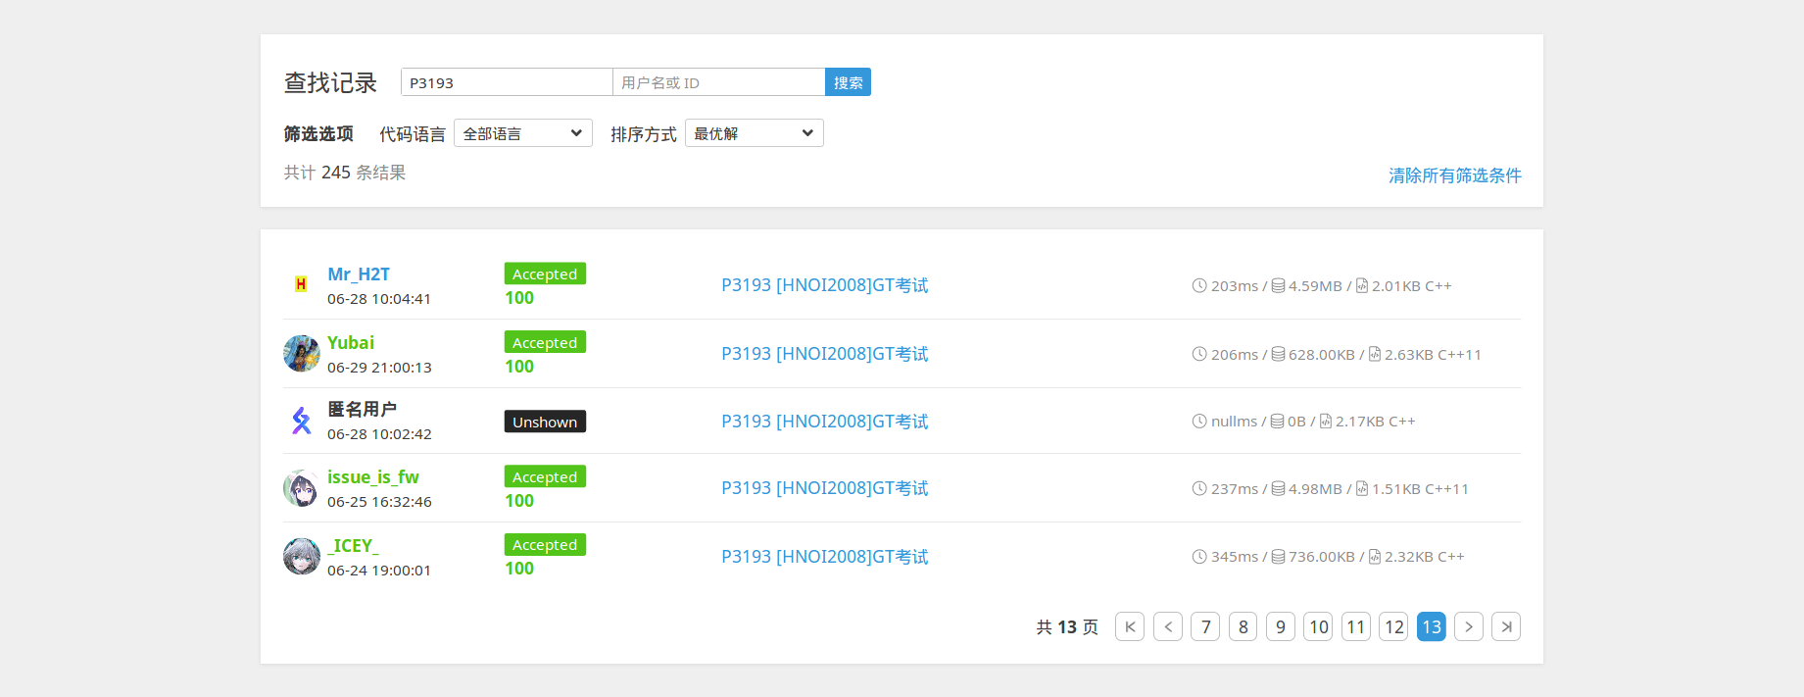Open the code language dropdown 全部语言
The image size is (1804, 697).
(523, 133)
